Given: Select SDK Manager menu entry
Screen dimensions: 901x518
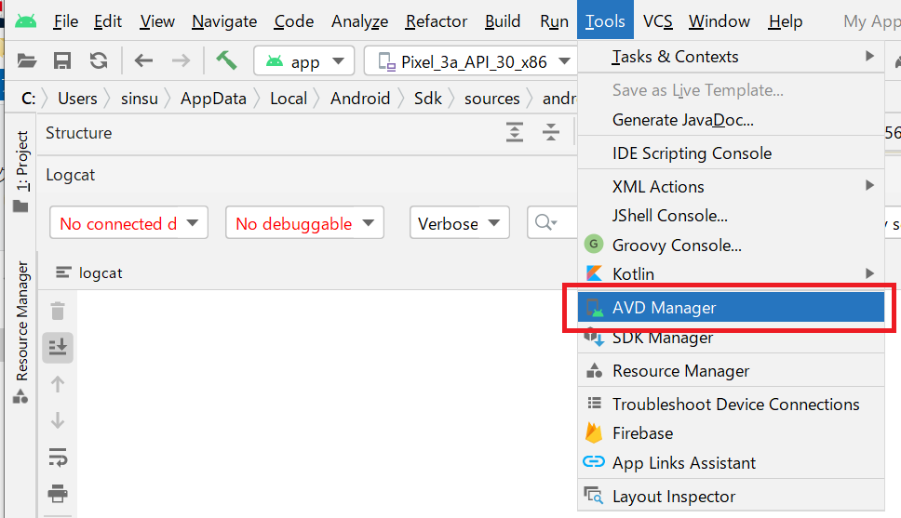Looking at the screenshot, I should click(x=731, y=337).
